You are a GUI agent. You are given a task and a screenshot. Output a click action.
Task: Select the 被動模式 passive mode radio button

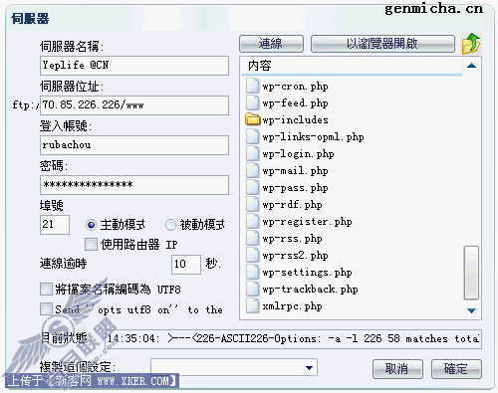point(170,225)
